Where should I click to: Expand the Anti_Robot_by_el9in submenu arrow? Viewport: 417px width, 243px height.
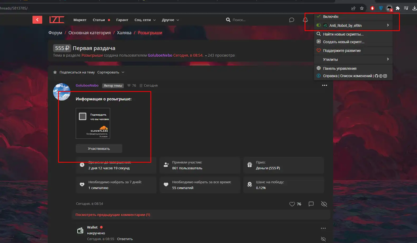point(388,25)
